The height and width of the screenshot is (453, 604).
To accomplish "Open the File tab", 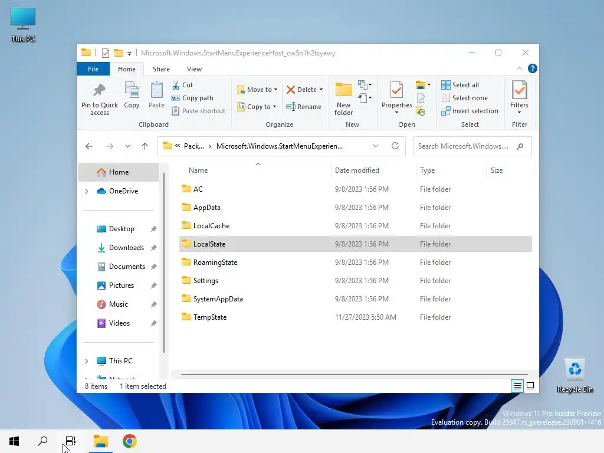I will pyautogui.click(x=93, y=69).
